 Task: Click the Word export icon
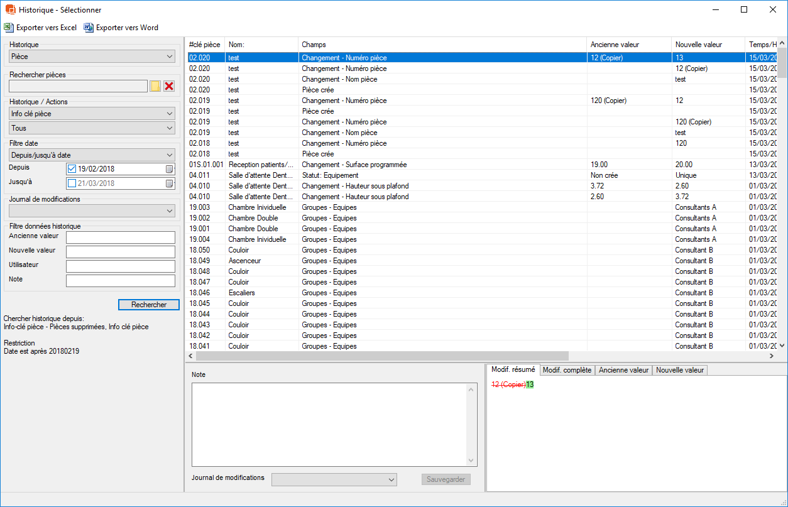[89, 28]
